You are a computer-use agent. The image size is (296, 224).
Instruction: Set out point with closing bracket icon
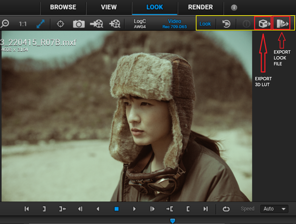(44, 209)
